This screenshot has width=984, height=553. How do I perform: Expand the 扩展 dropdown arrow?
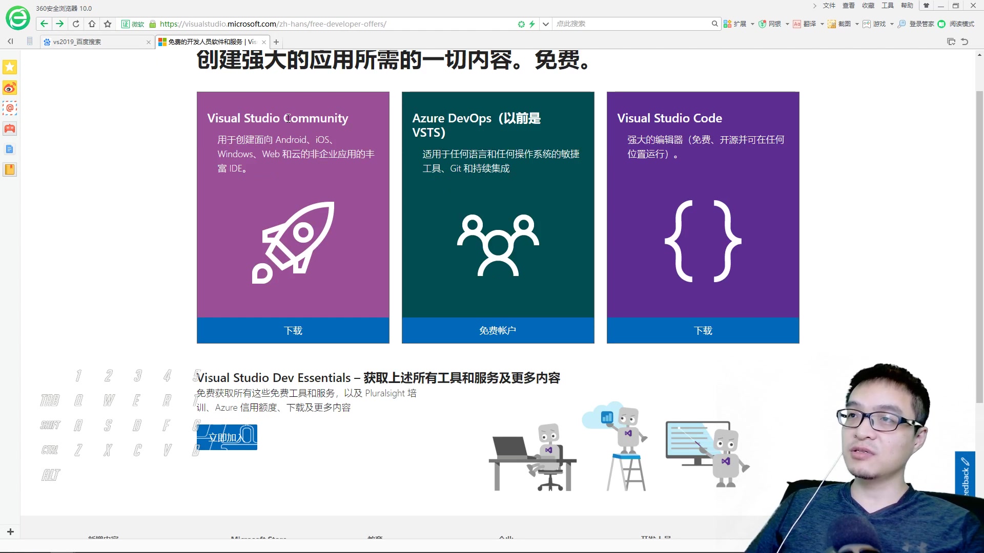pyautogui.click(x=752, y=24)
